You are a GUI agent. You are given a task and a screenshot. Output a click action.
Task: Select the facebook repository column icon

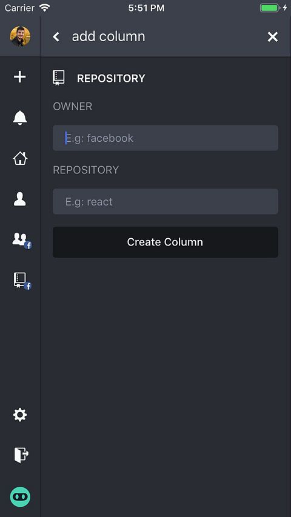[x=22, y=281]
